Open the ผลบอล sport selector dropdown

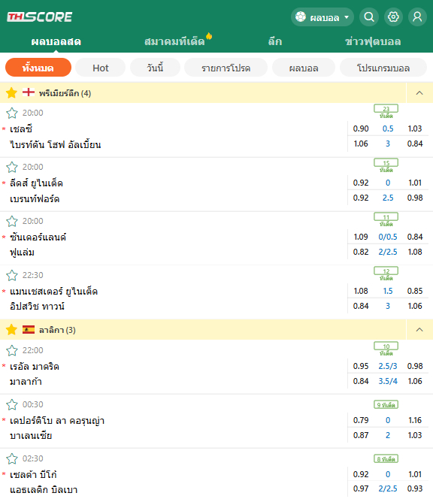coord(322,17)
